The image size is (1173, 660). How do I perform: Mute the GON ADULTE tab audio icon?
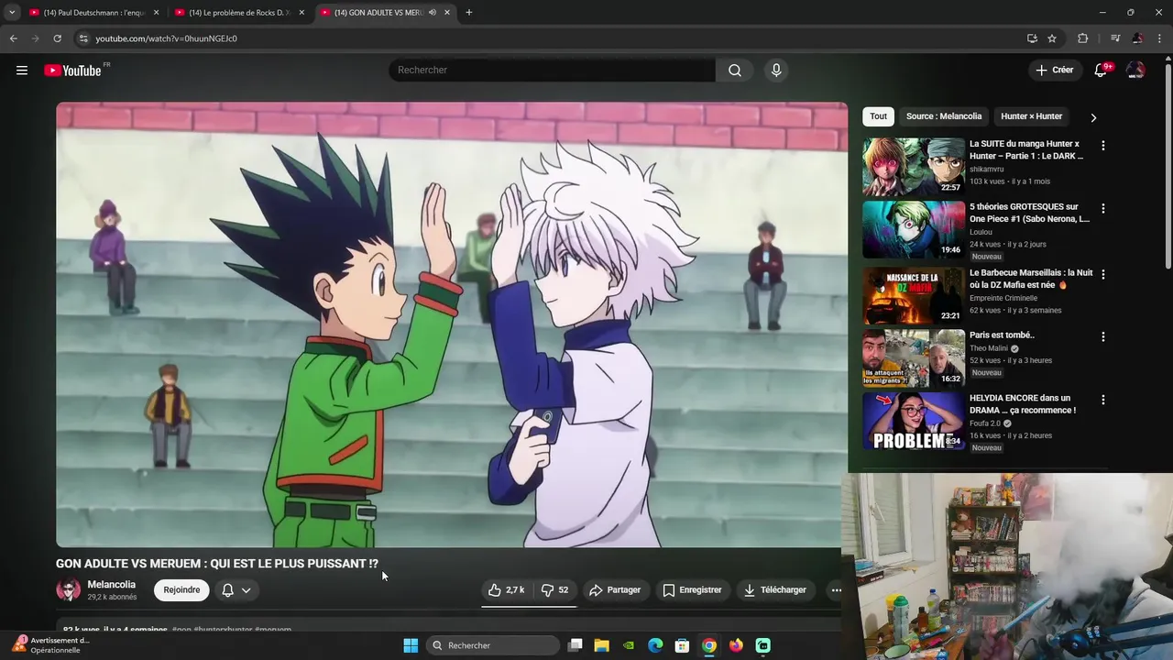(x=432, y=13)
